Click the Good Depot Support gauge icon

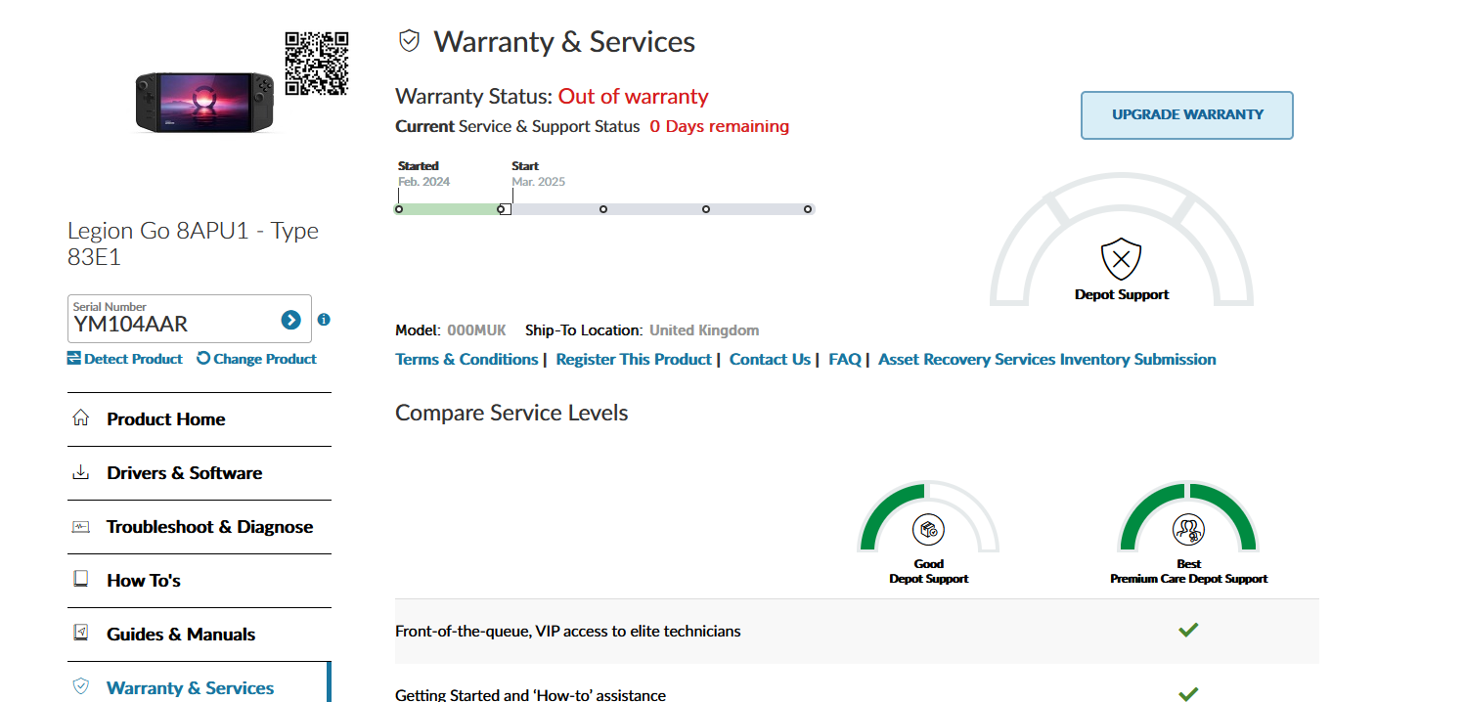(x=928, y=530)
